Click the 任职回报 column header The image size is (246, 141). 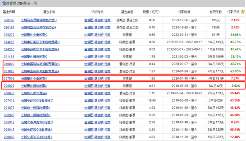point(233,12)
